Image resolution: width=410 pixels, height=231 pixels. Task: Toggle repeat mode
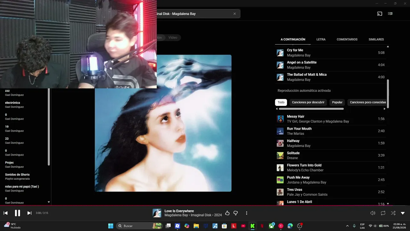383,213
